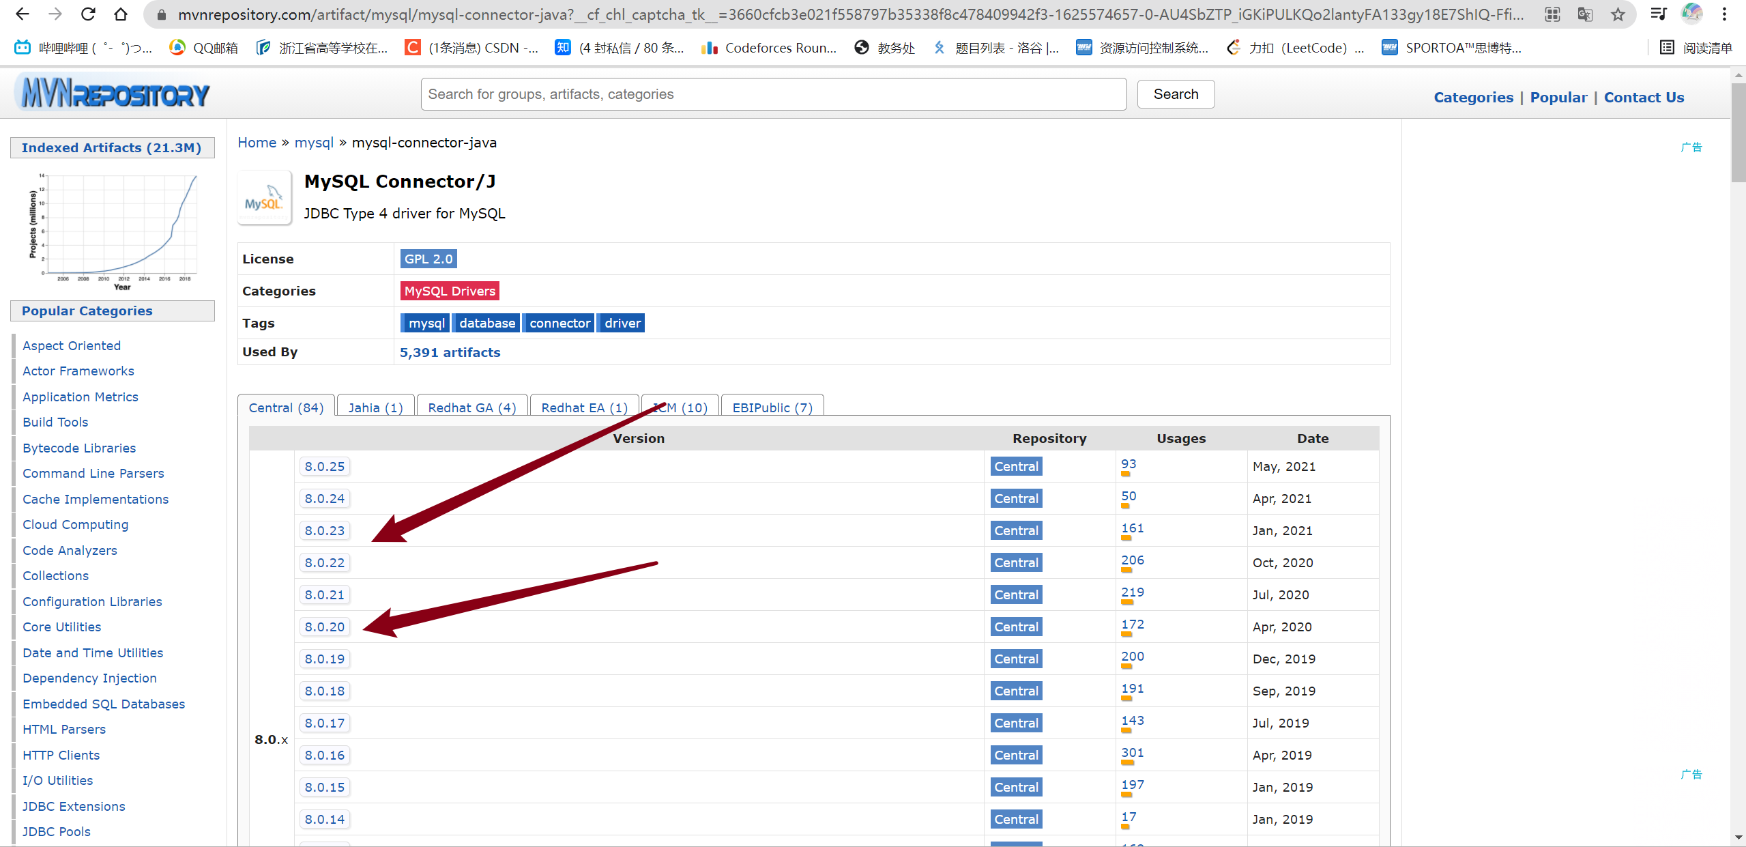Open the SPORTOA bookmark
The height and width of the screenshot is (847, 1746).
tap(1451, 48)
